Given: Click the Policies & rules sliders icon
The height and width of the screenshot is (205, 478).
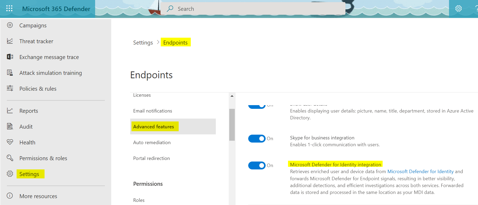Looking at the screenshot, I should 10,88.
